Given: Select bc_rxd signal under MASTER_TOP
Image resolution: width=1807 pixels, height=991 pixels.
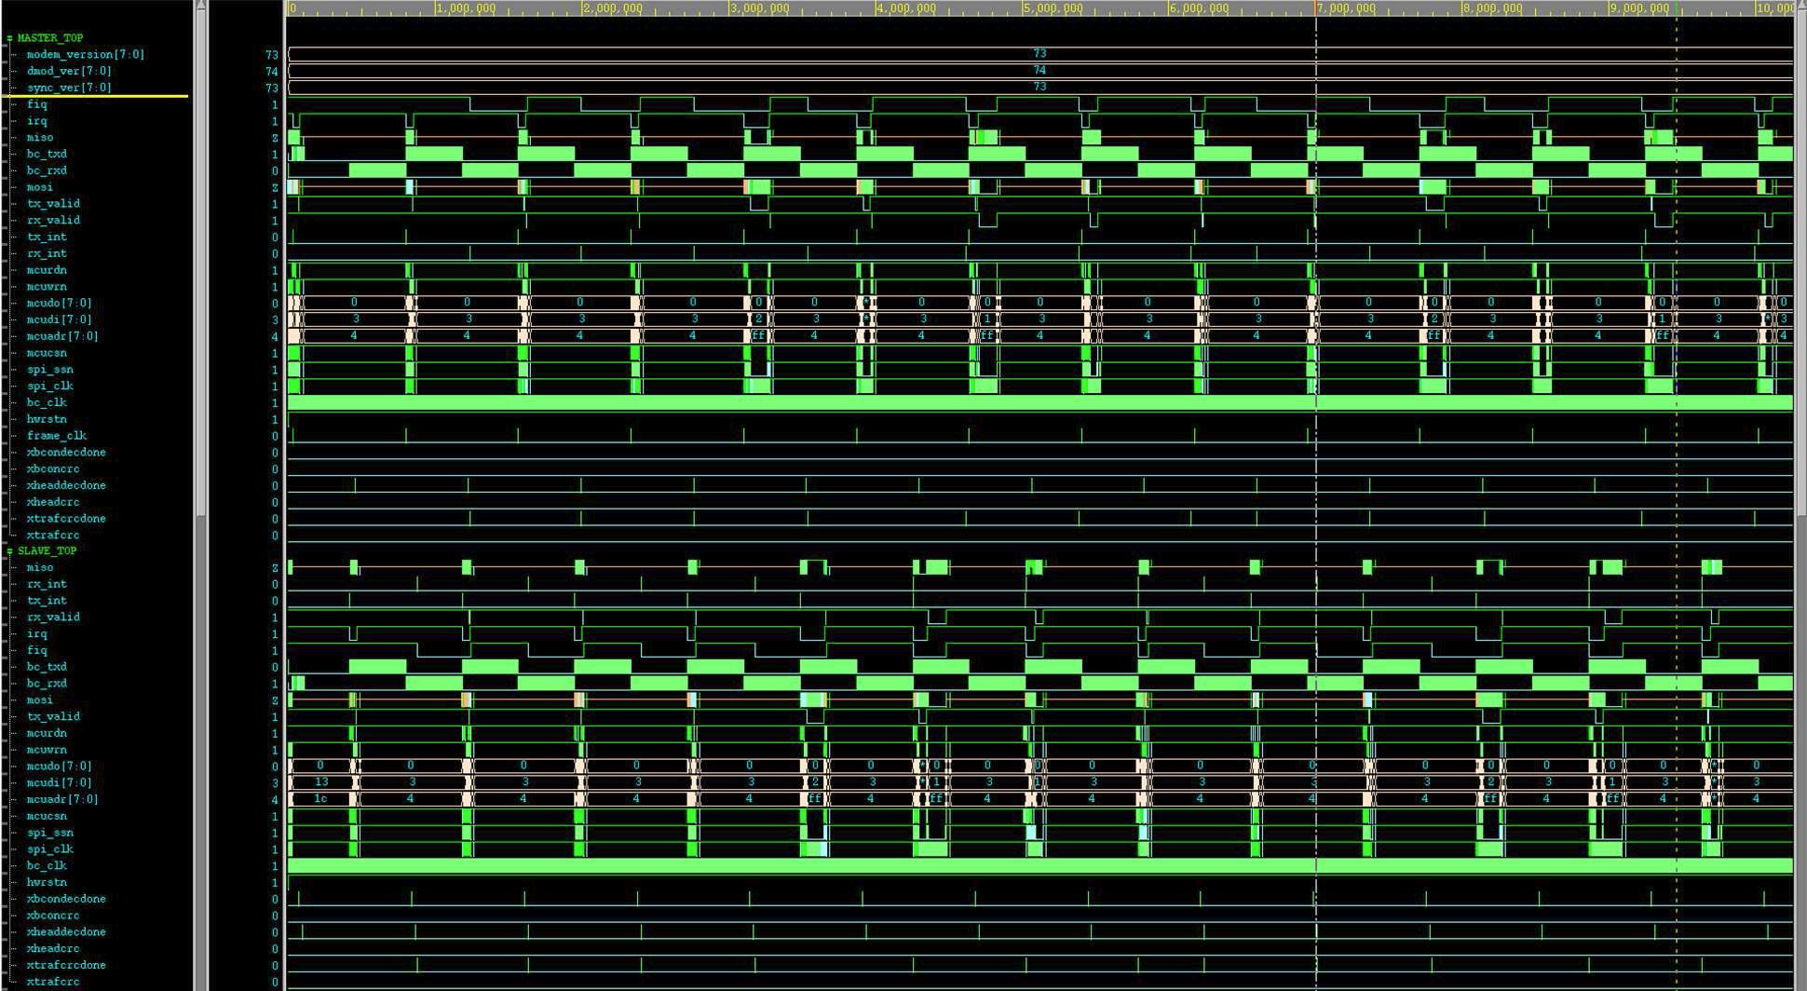Looking at the screenshot, I should tap(47, 170).
